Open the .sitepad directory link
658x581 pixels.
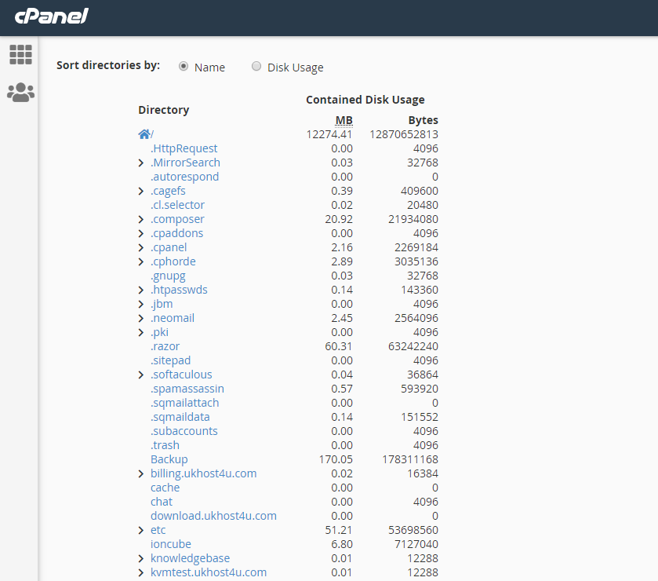(x=170, y=360)
